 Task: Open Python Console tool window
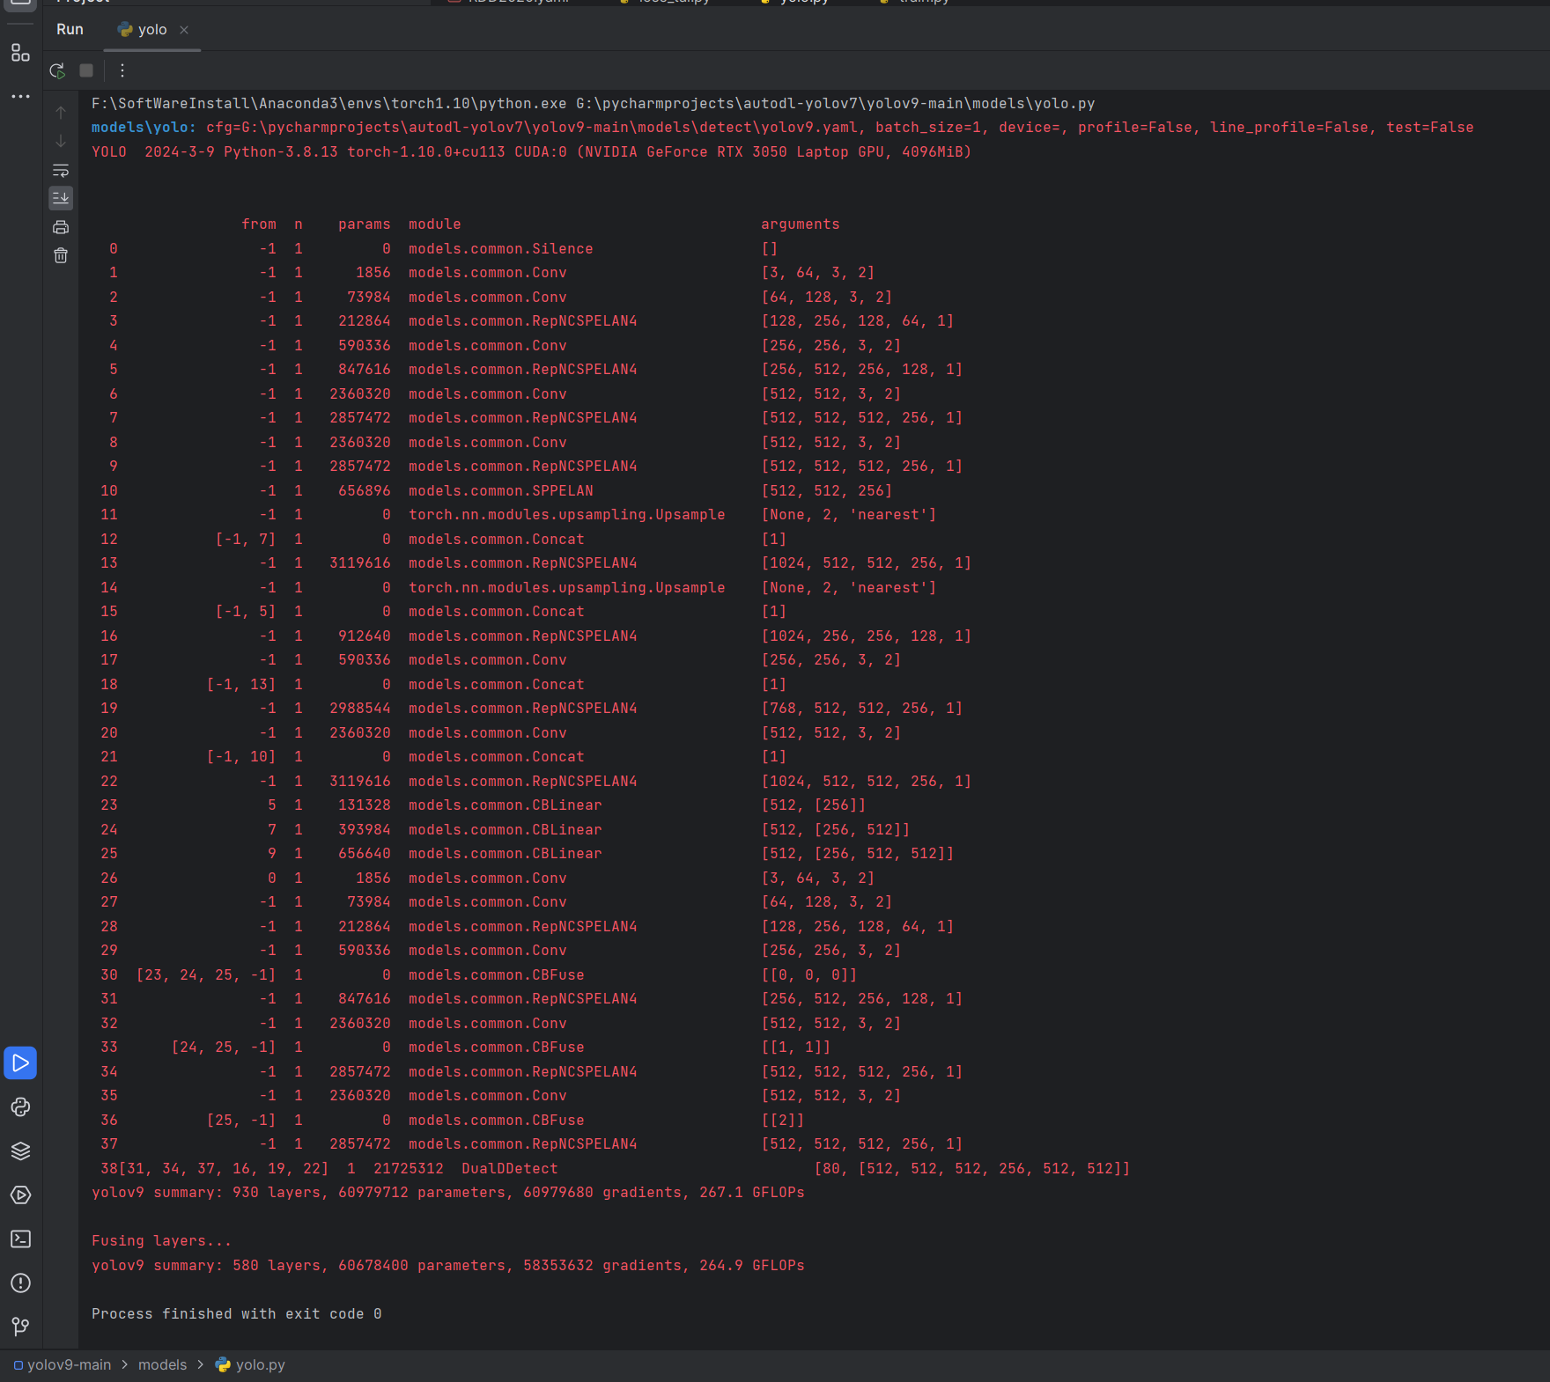click(20, 1107)
